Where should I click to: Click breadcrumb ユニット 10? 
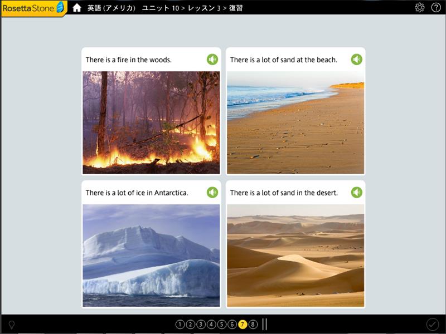[x=160, y=8]
